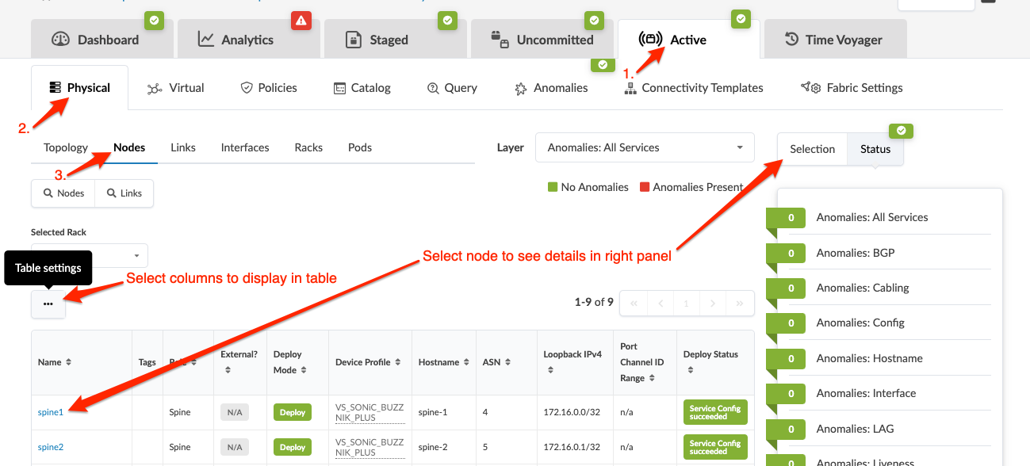Go to next table page
The image size is (1030, 466).
point(713,303)
